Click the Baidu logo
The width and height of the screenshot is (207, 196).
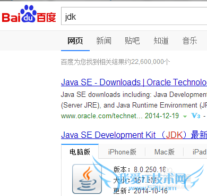29,14
